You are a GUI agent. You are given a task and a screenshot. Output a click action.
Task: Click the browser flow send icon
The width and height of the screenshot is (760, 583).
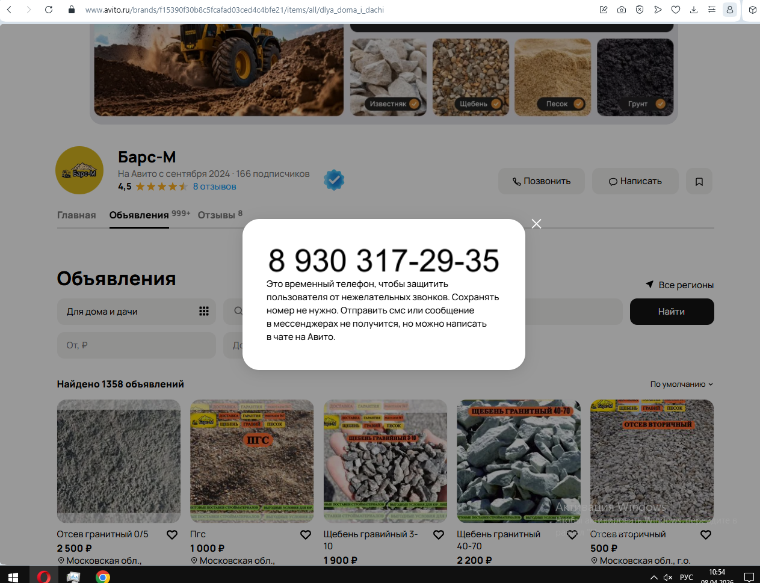tap(658, 10)
